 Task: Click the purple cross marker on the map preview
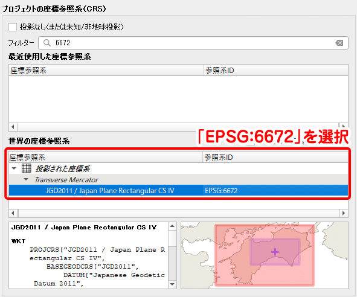pyautogui.click(x=275, y=252)
